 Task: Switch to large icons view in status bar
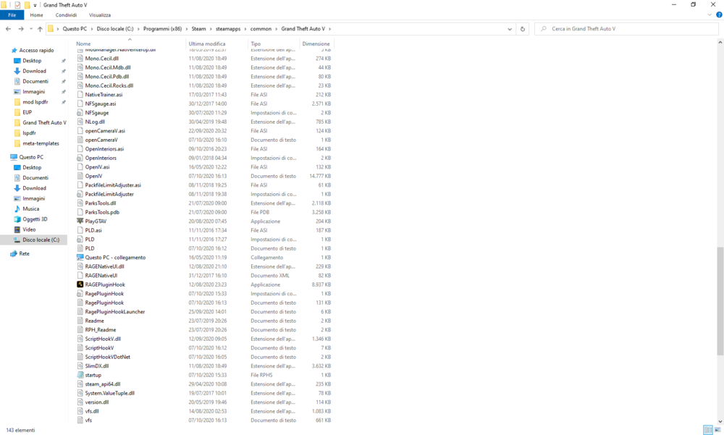(x=718, y=430)
